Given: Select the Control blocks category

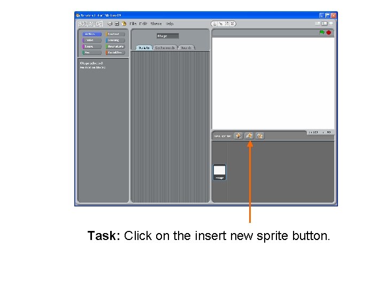Looking at the screenshot, I should pos(115,34).
